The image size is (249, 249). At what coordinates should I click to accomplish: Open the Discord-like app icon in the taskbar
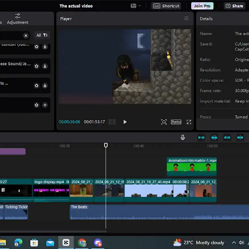(98, 243)
